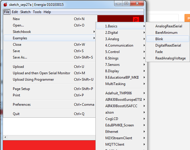Close the Energia window
190x150 pixels.
coord(137,3)
